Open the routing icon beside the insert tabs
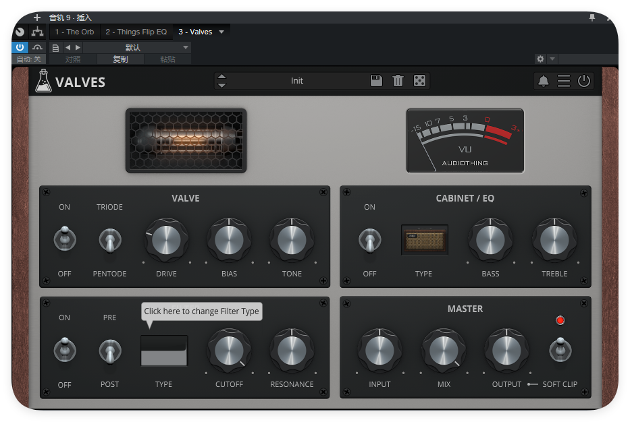Screen dimensions: 630x422 37,32
